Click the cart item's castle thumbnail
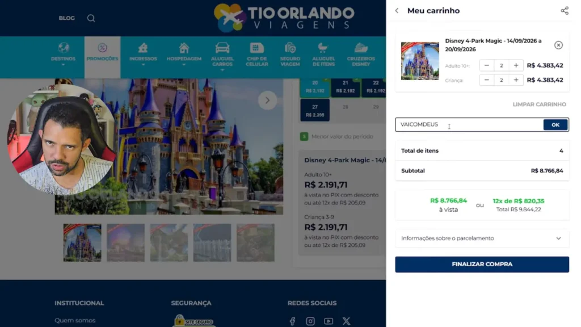Screen dimensions: 581x327 pos(420,61)
